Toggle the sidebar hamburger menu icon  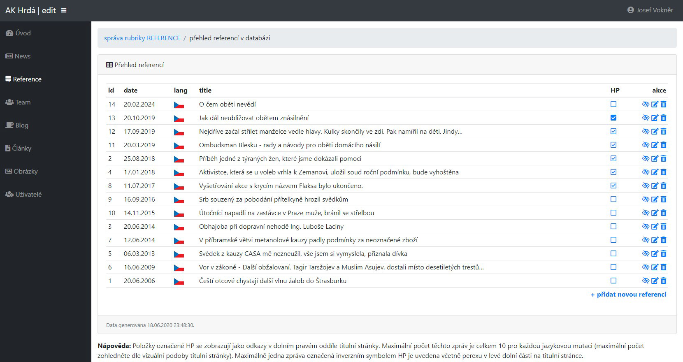[x=64, y=10]
